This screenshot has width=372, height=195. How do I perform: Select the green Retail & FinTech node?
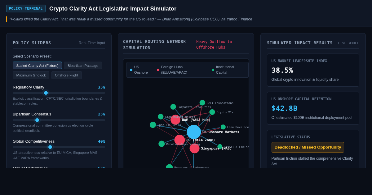pyautogui.click(x=220, y=147)
